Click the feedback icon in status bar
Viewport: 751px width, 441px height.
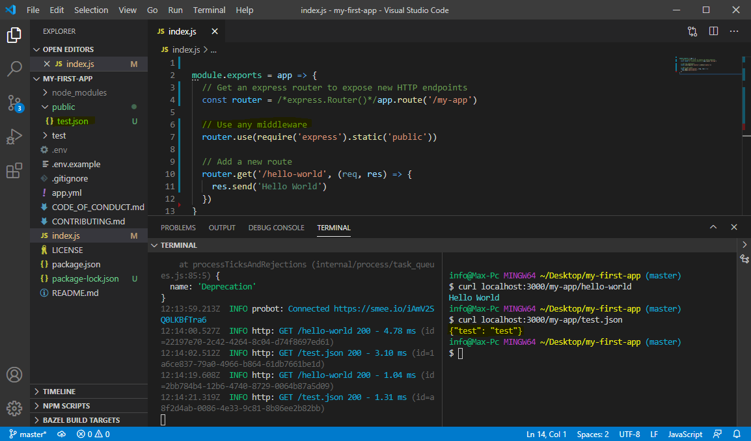pyautogui.click(x=717, y=434)
